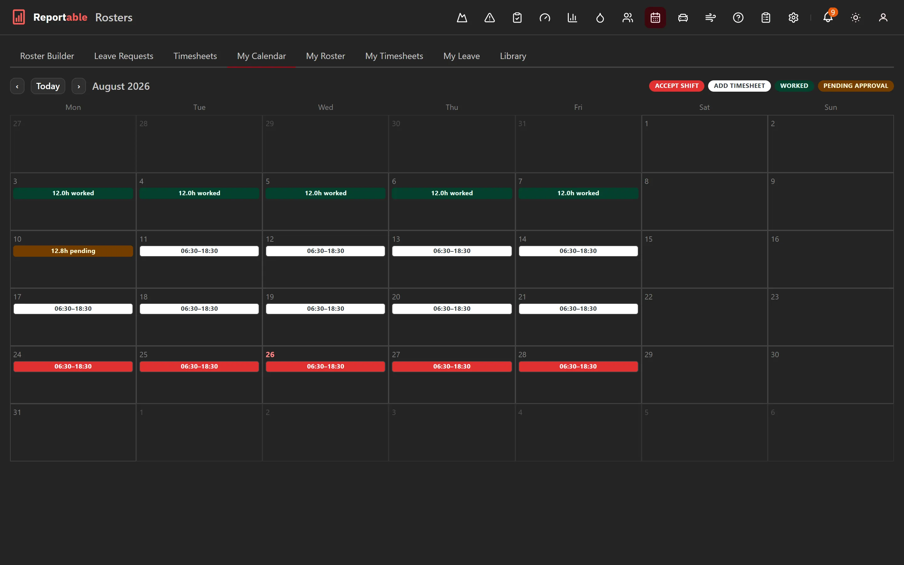The image size is (904, 565).
Task: Click the PENDING APPROVAL legend pill
Action: (855, 86)
